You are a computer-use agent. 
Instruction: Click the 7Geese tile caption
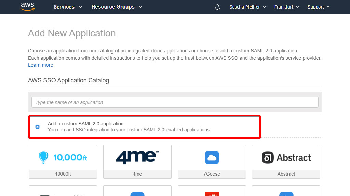212,174
